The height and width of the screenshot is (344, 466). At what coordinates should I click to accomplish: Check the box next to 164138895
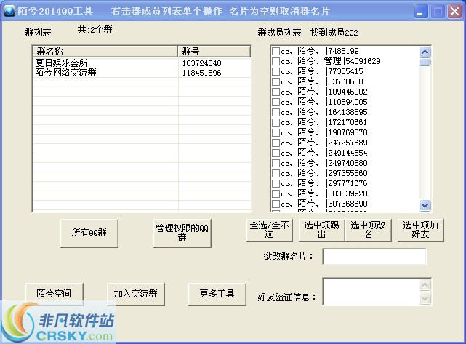click(x=276, y=112)
